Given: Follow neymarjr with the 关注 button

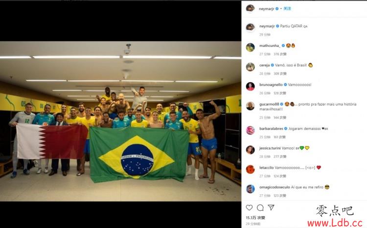Looking at the screenshot, I should click(287, 9).
